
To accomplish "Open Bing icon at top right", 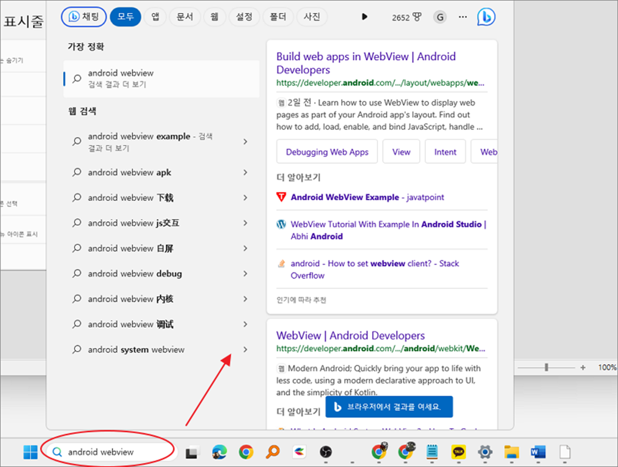I will point(486,17).
